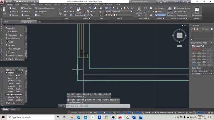This screenshot has width=214, height=120.
Task: Click the Color property value in Properties
Action: point(19,75)
